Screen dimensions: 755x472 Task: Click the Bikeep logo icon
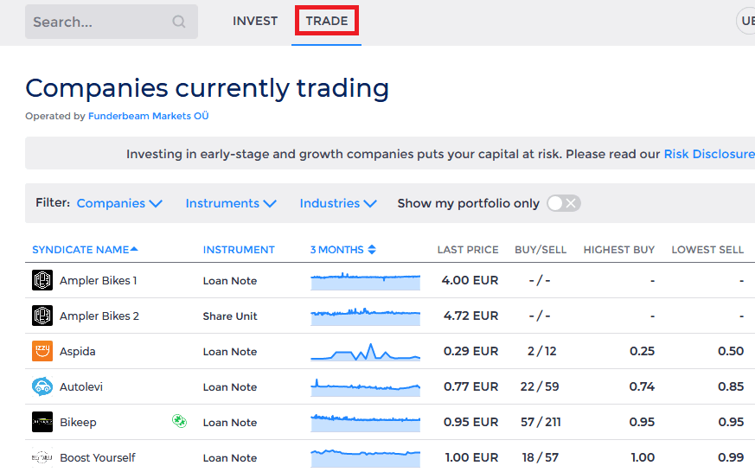(x=42, y=422)
